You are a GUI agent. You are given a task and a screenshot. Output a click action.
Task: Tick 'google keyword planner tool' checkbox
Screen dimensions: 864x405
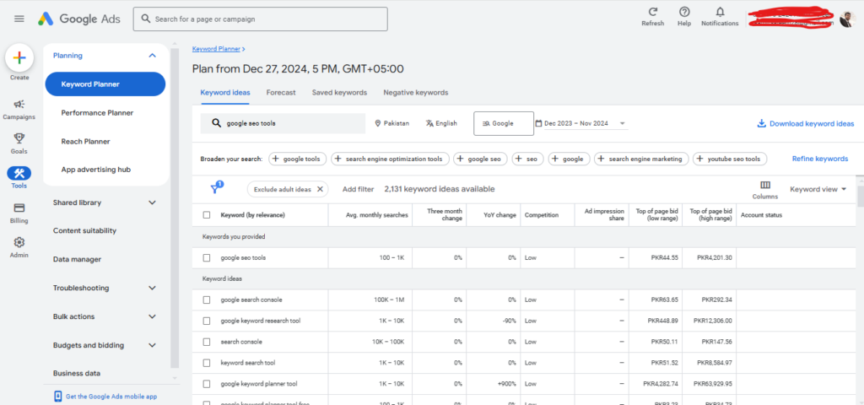click(207, 384)
